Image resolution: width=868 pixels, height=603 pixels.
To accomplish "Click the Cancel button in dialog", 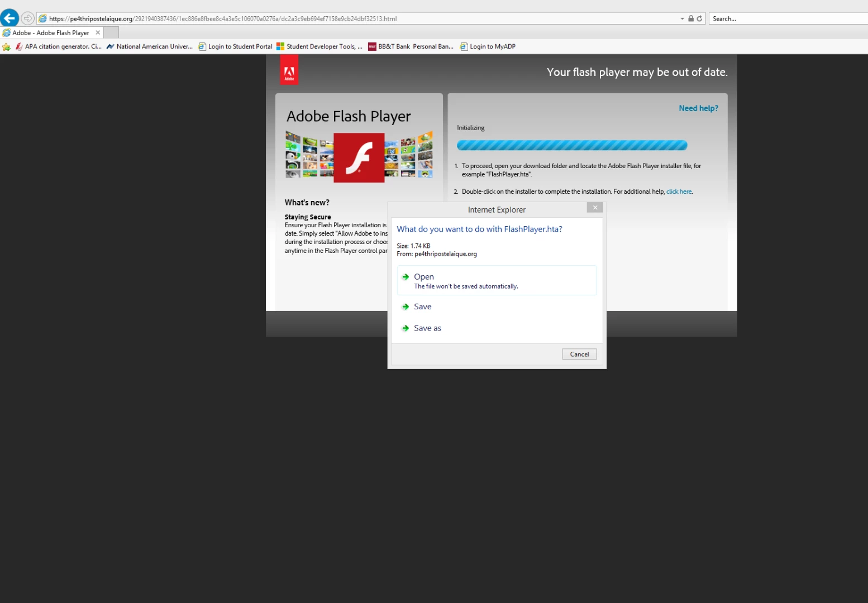I will coord(579,354).
